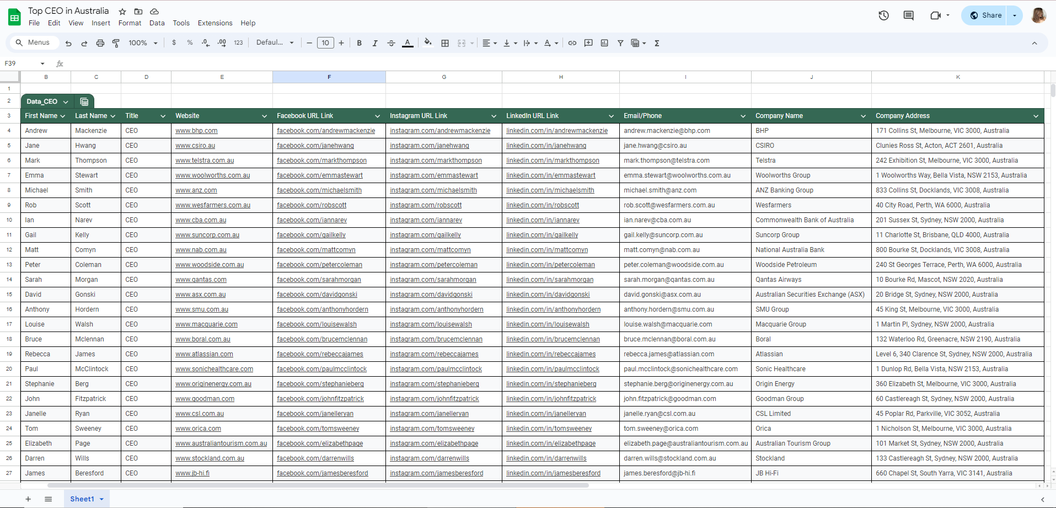This screenshot has height=508, width=1056.
Task: Increase font size with plus button
Action: [341, 43]
